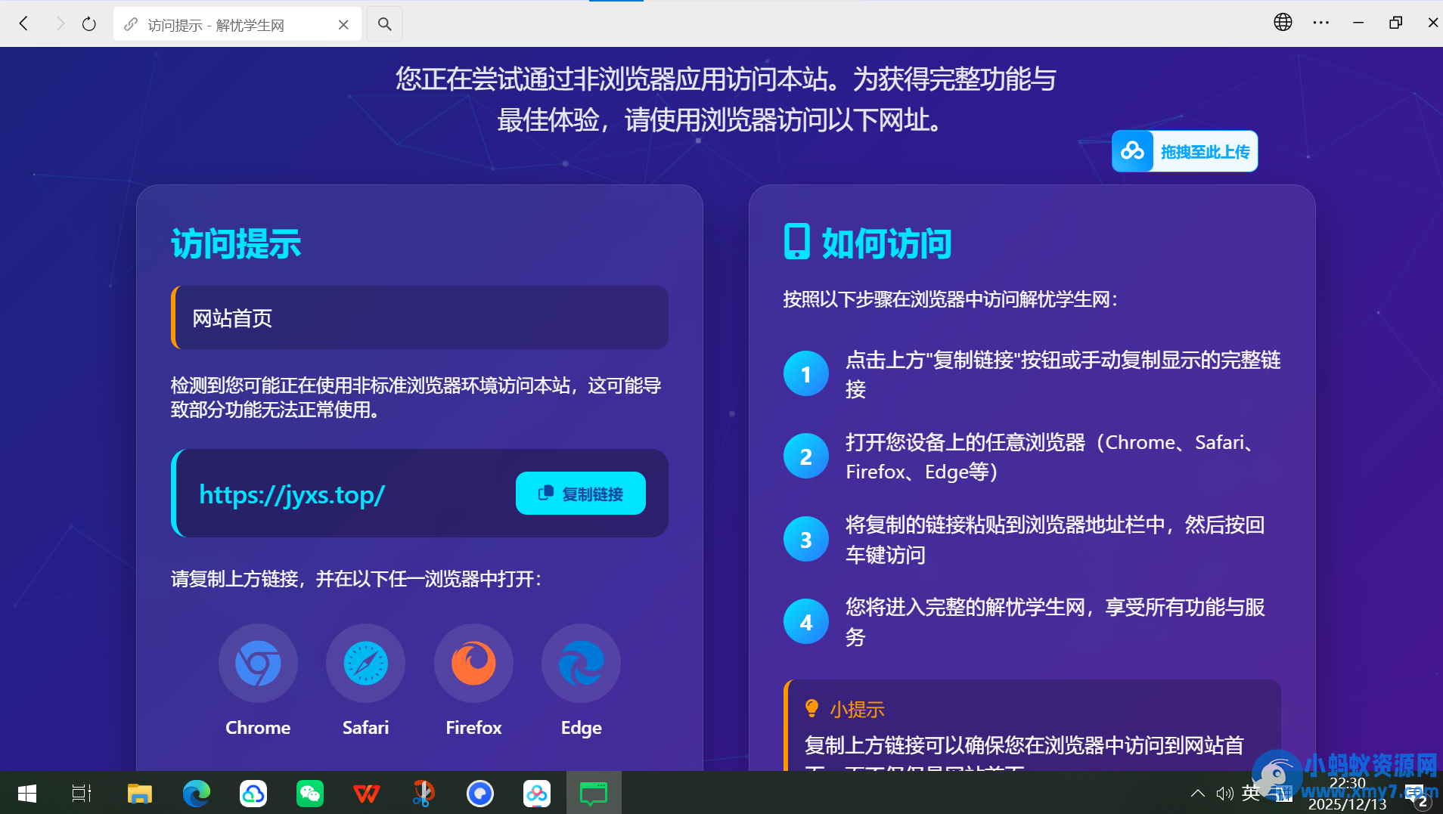Select the Firefox icon on the webpage
The height and width of the screenshot is (814, 1443).
click(x=473, y=663)
